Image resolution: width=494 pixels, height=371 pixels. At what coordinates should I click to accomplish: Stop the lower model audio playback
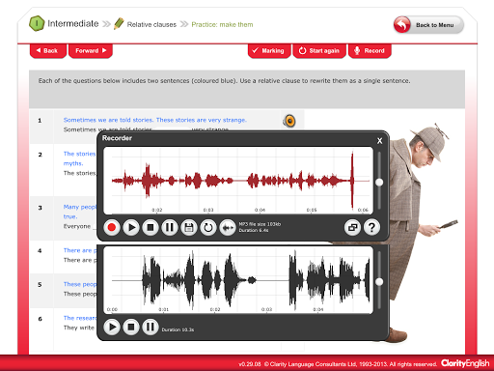pyautogui.click(x=131, y=327)
